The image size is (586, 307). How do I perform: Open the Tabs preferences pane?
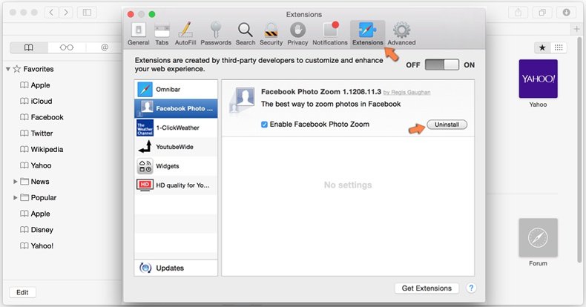point(162,34)
